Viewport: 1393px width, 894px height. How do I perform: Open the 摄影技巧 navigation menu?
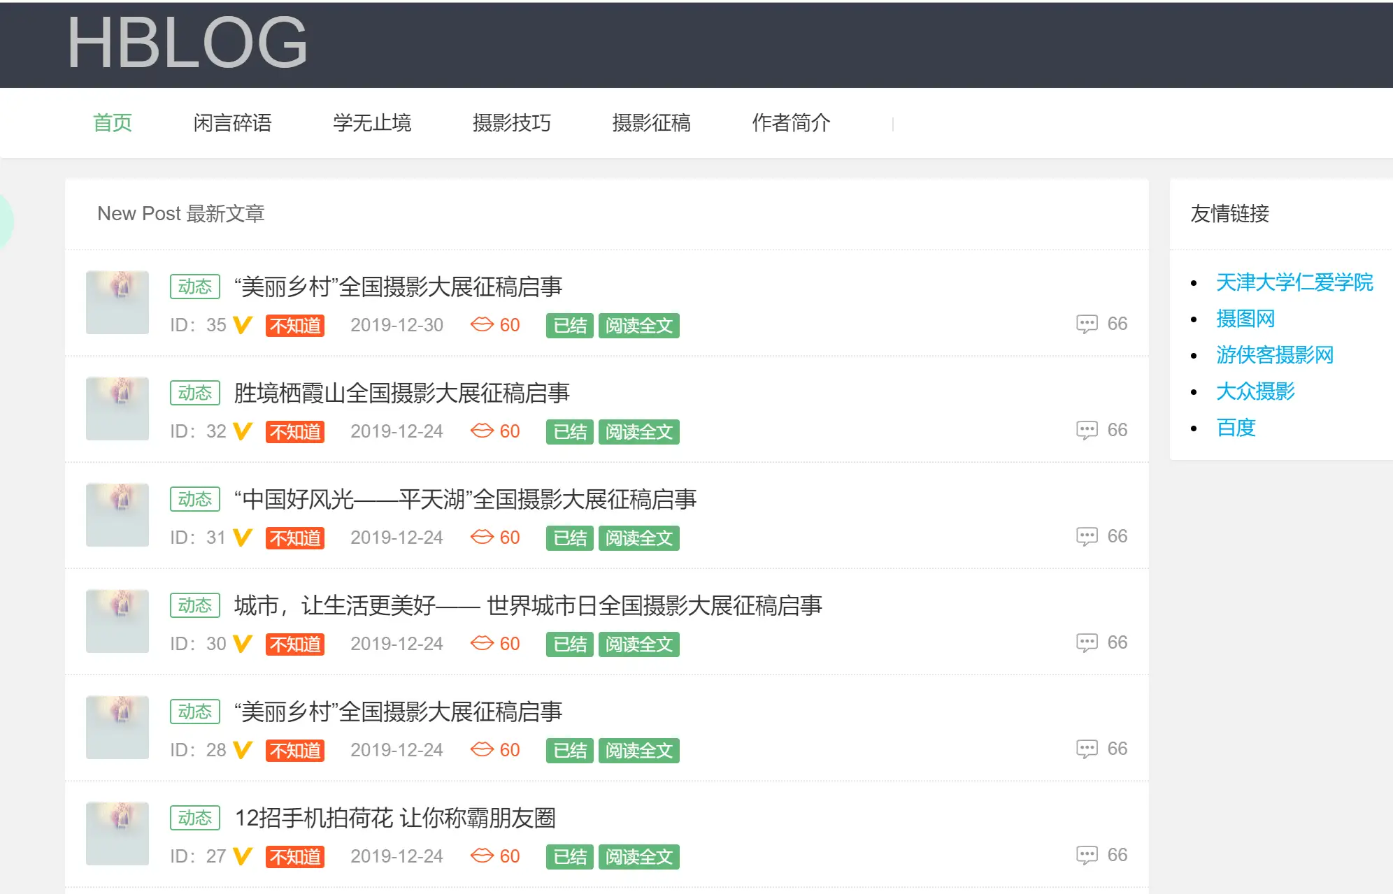click(x=511, y=123)
